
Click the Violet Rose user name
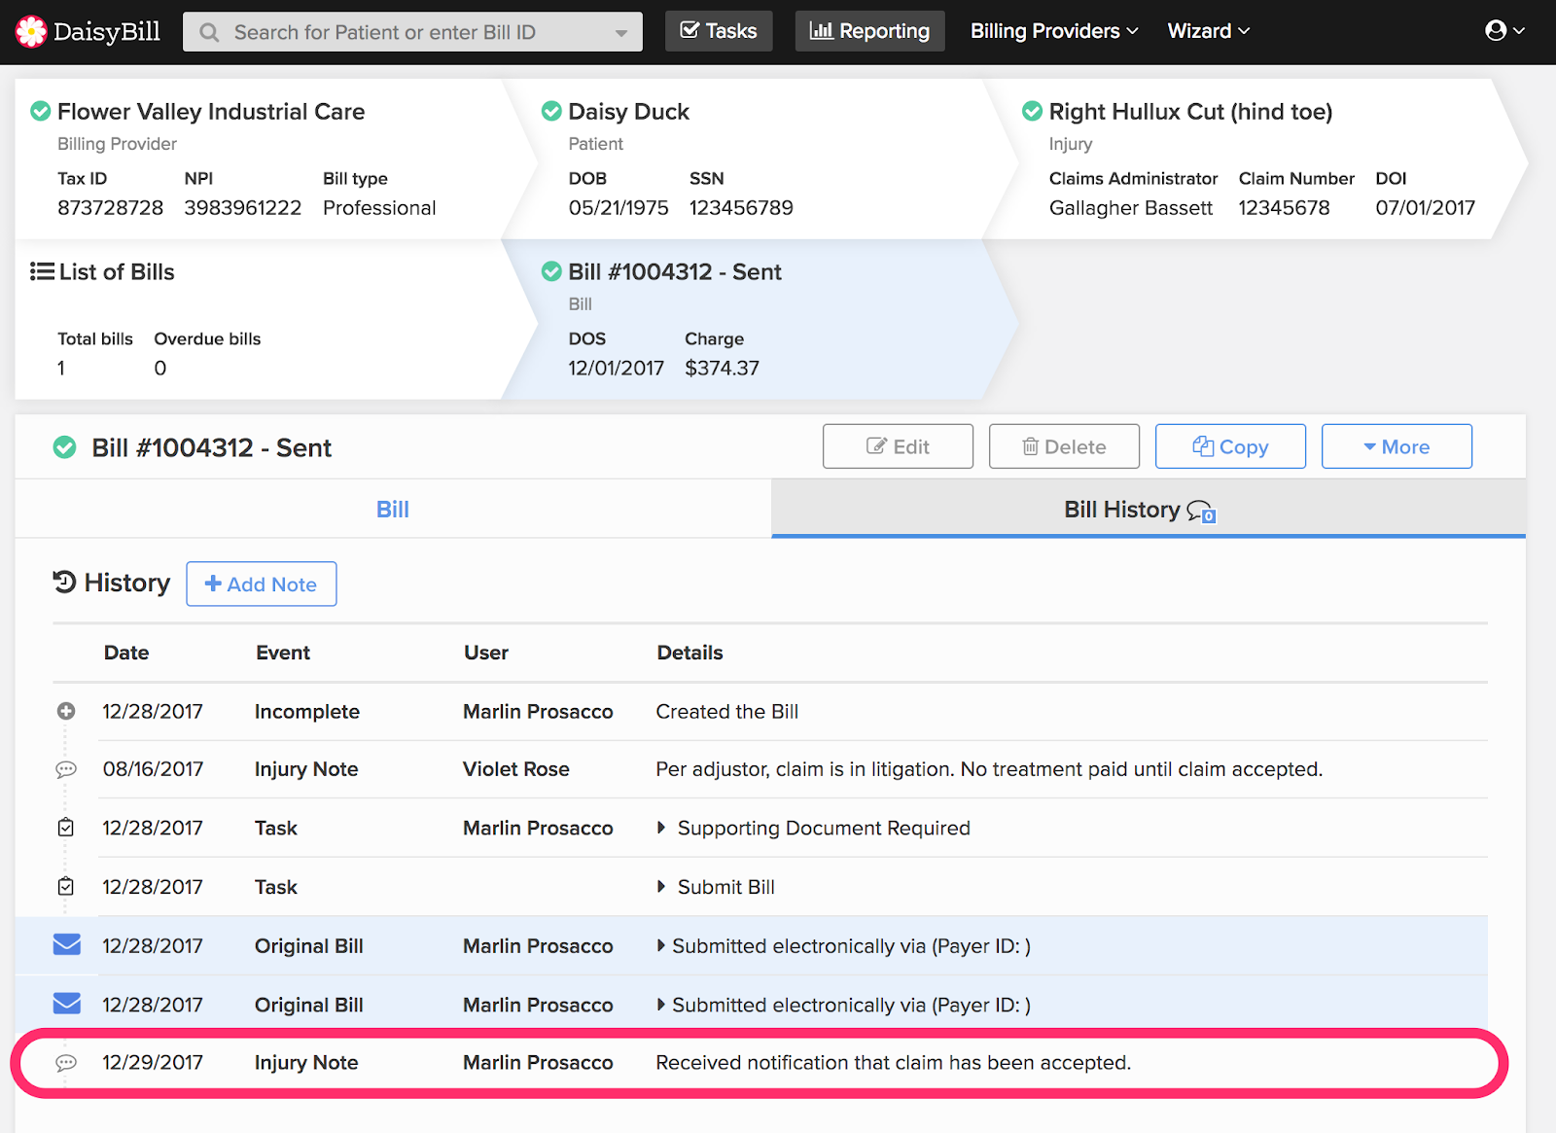(x=516, y=769)
